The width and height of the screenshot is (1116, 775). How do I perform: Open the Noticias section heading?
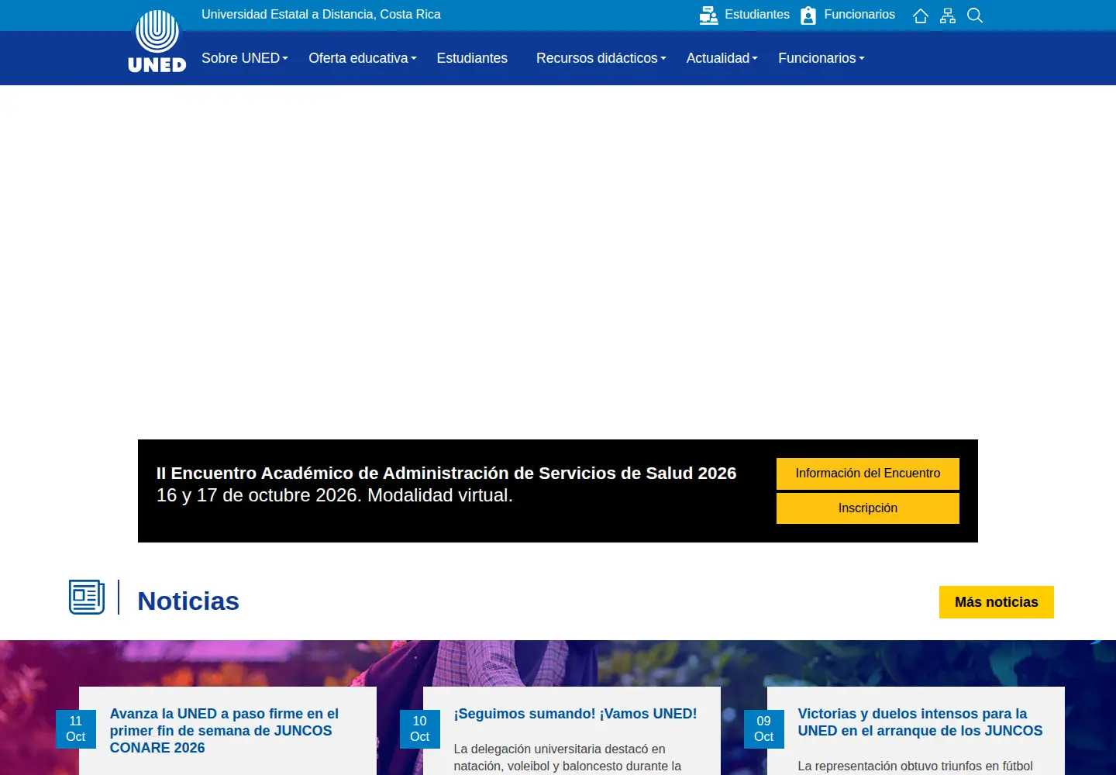click(188, 601)
